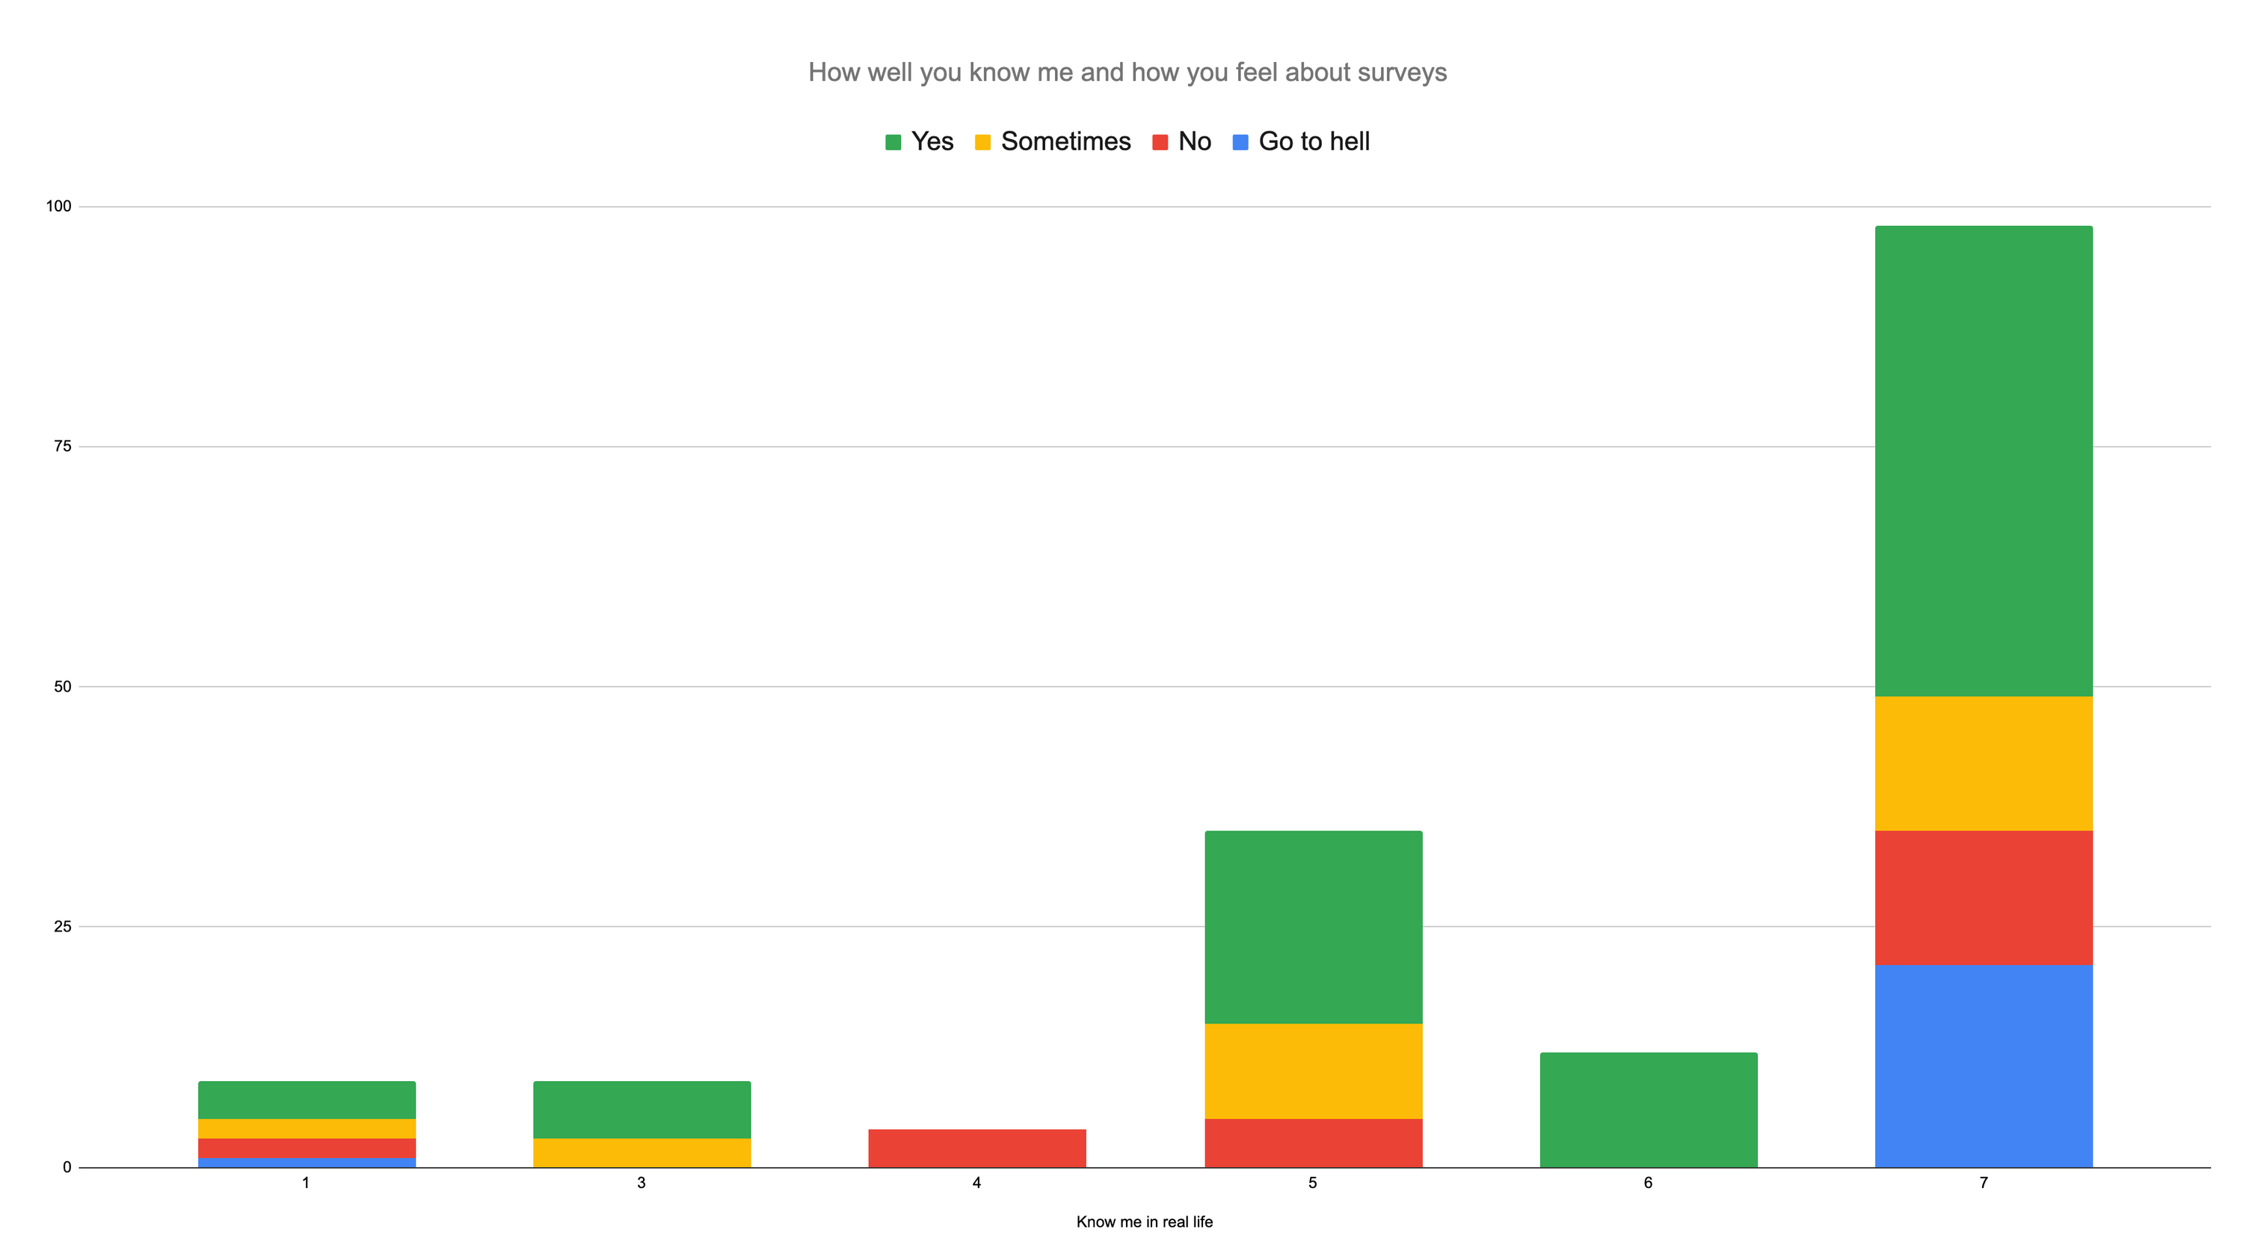Click the green Yes segment of bar 3
The height and width of the screenshot is (1256, 2243).
pyautogui.click(x=641, y=1109)
